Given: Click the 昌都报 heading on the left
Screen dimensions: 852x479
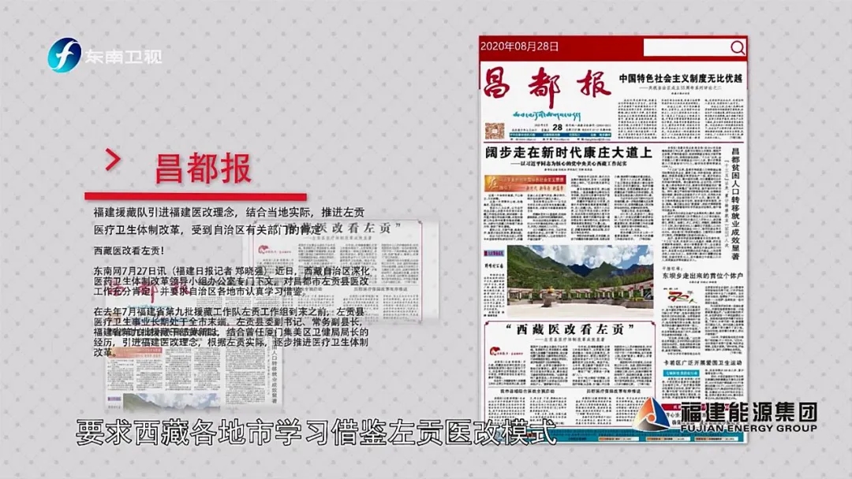Looking at the screenshot, I should coord(203,169).
